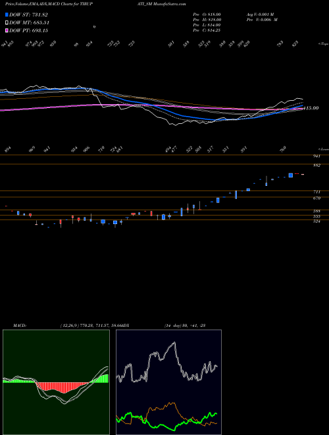Click the 415.00 label beside the EMA lines
Image resolution: width=329 pixels, height=435 pixels.
click(x=311, y=108)
